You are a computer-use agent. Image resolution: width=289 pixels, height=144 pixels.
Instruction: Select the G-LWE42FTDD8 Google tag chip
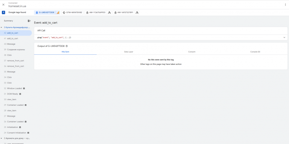coord(45,12)
